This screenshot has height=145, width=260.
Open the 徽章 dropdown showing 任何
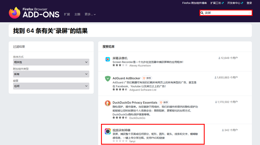click(51, 86)
